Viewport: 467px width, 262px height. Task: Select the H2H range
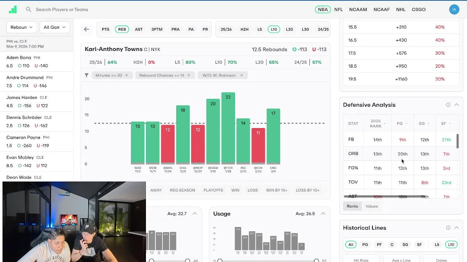[244, 29]
